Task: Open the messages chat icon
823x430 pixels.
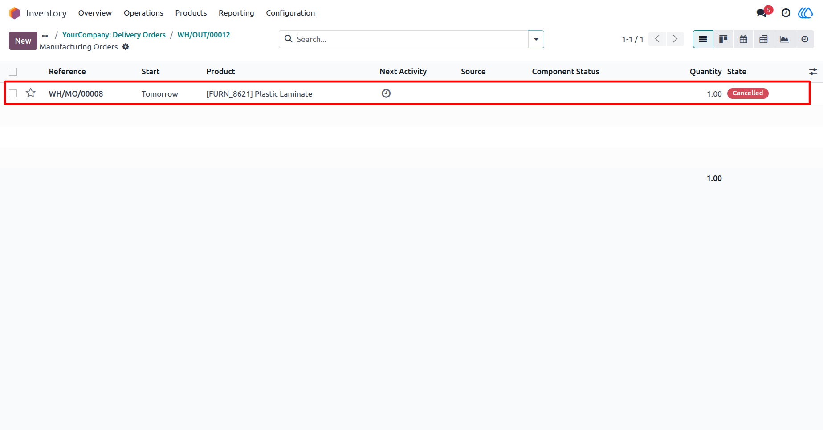Action: tap(762, 13)
